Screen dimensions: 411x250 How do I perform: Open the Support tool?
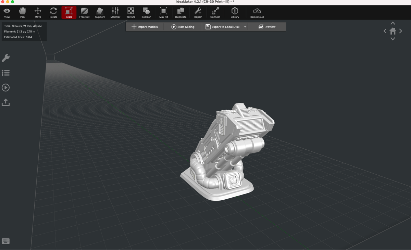pos(100,12)
